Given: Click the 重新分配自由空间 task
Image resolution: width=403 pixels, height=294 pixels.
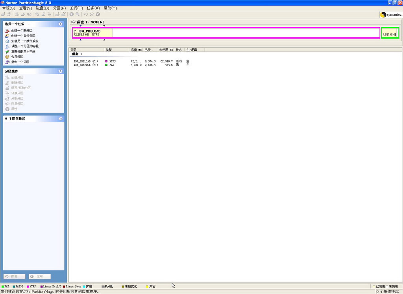Looking at the screenshot, I should click(x=23, y=51).
